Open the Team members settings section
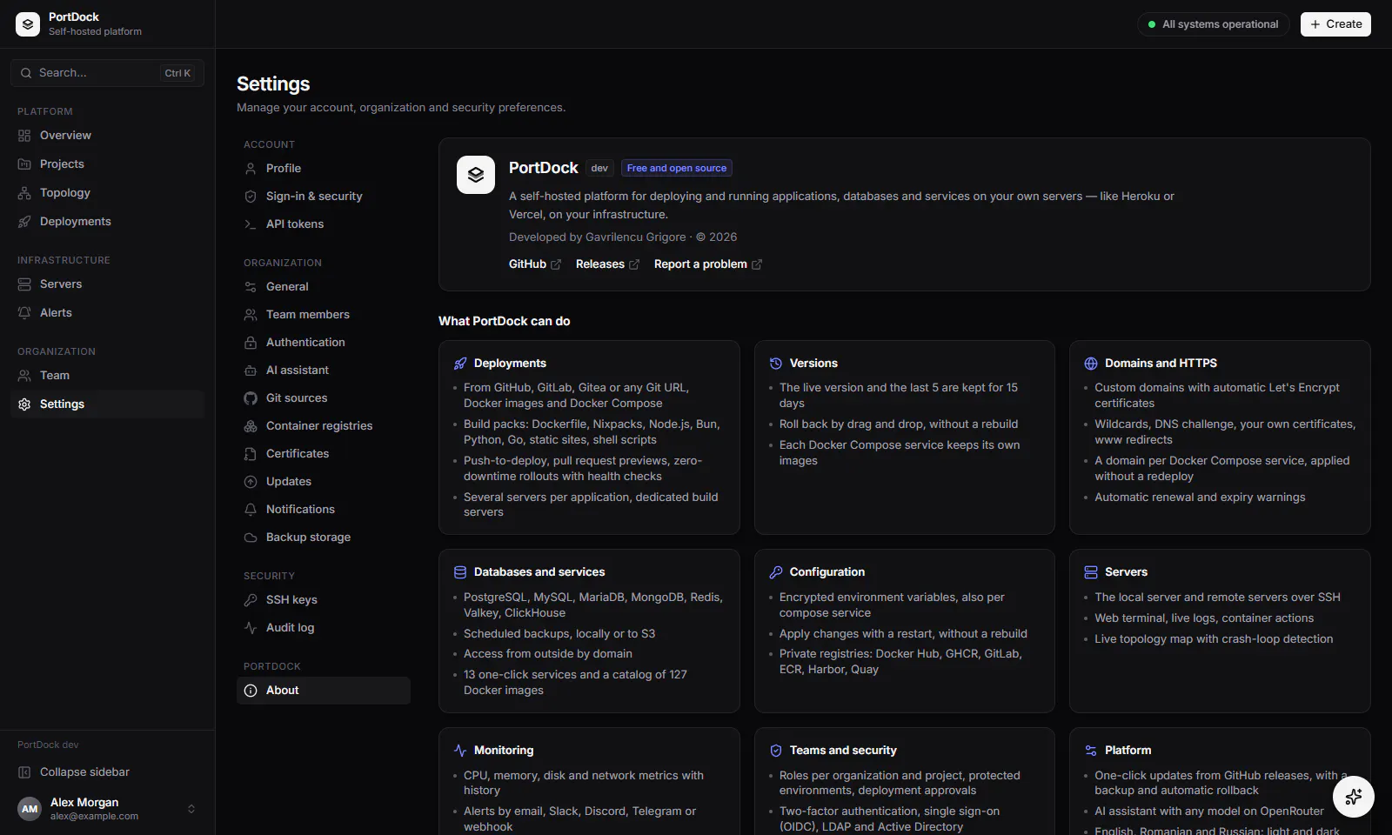1392x835 pixels. tap(324, 315)
